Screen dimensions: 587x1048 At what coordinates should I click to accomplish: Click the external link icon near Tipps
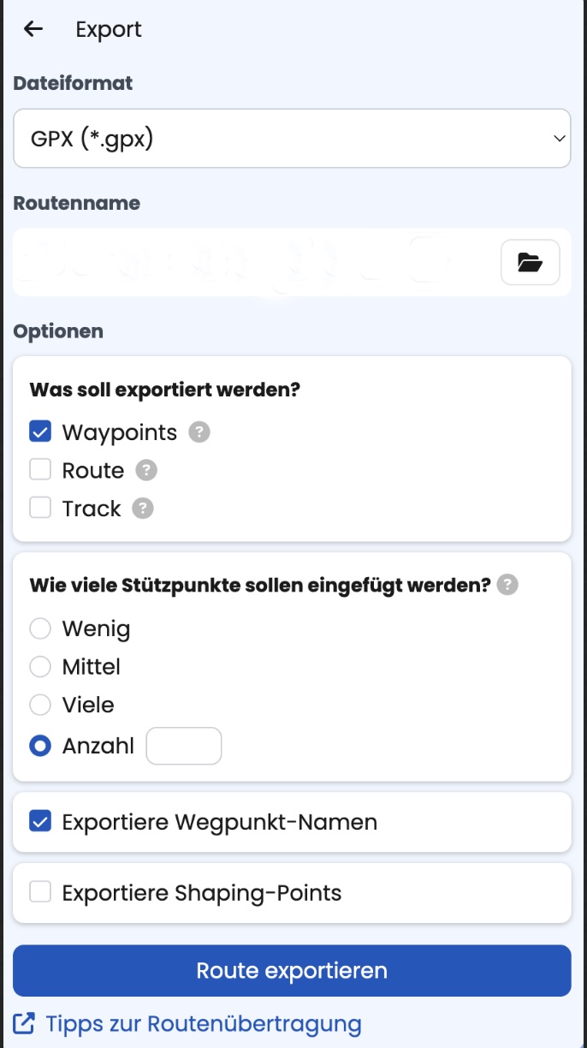click(25, 1022)
